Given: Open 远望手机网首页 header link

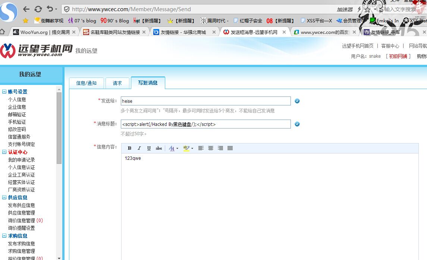Looking at the screenshot, I should [358, 46].
